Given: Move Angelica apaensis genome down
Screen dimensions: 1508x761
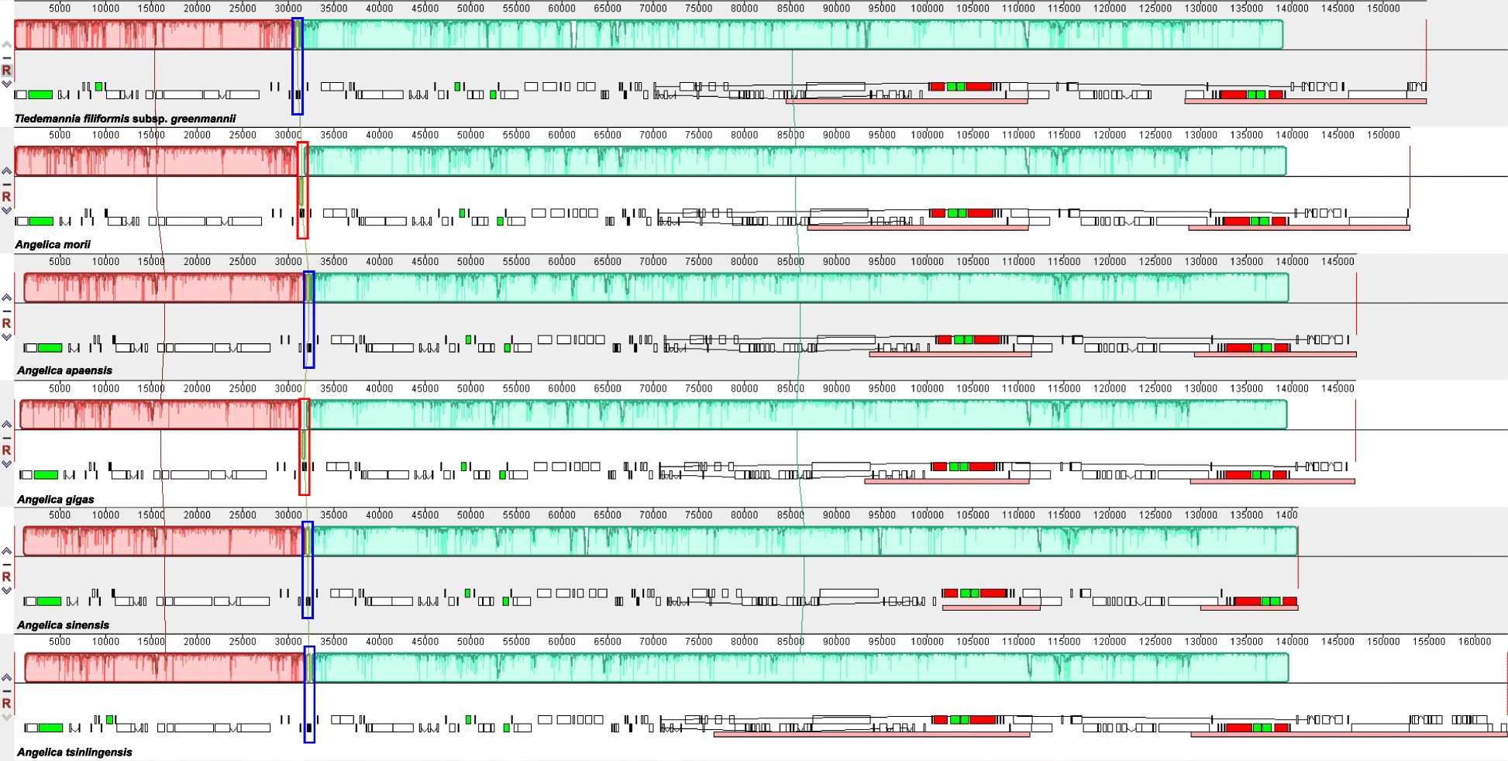Looking at the screenshot, I should tap(6, 337).
